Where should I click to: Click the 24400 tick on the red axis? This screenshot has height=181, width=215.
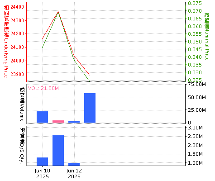17,7
